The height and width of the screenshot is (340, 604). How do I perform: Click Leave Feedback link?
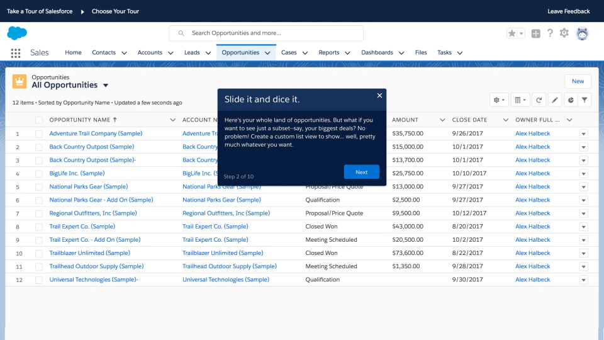[x=569, y=11]
